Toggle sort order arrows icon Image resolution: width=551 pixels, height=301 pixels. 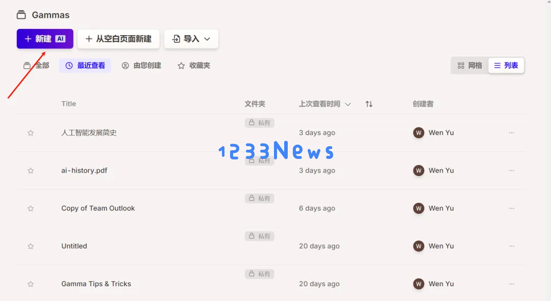pos(369,104)
